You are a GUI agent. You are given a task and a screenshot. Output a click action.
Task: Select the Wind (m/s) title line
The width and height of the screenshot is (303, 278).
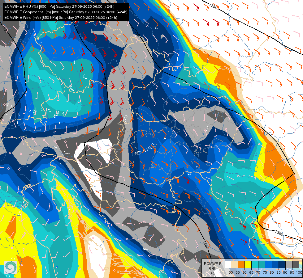tap(61, 18)
